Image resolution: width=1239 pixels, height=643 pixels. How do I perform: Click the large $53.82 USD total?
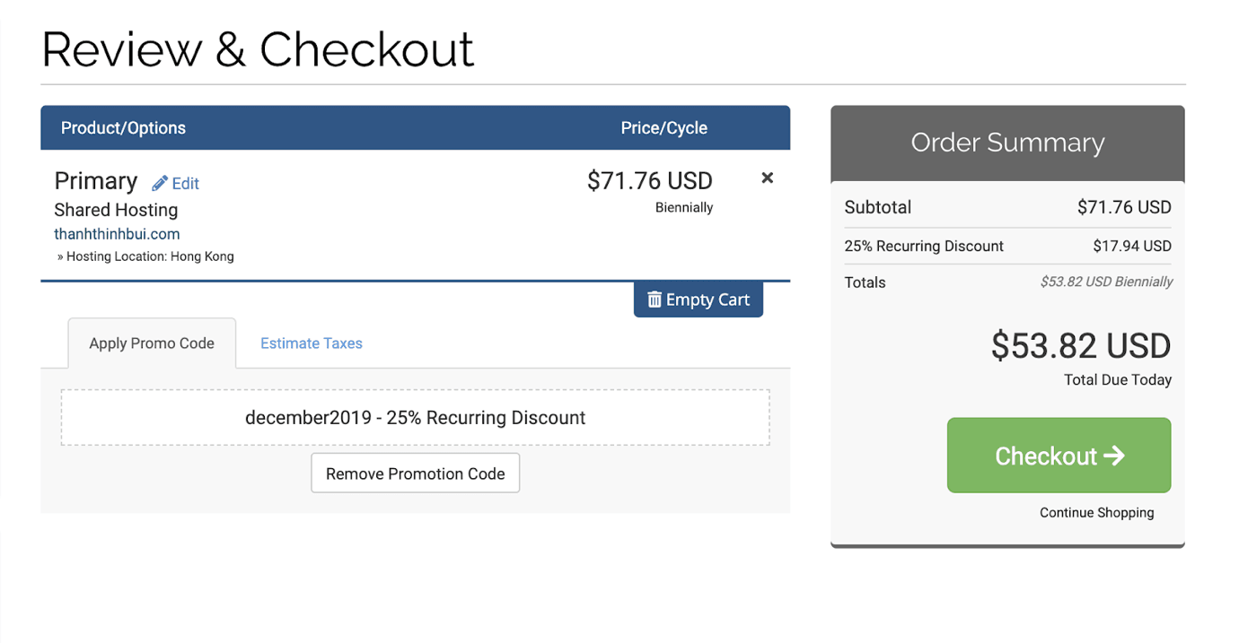(x=1081, y=346)
